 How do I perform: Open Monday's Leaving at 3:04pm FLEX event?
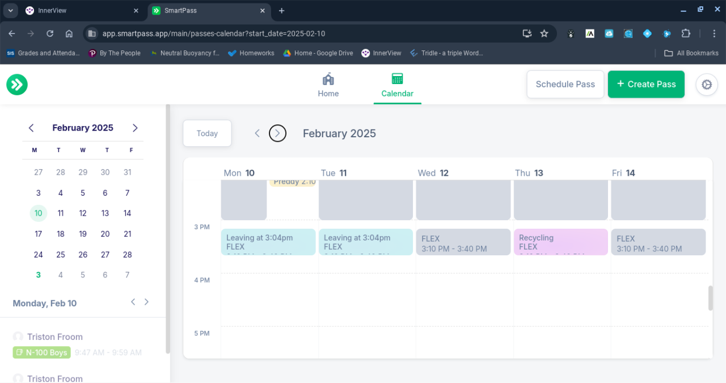tap(268, 242)
